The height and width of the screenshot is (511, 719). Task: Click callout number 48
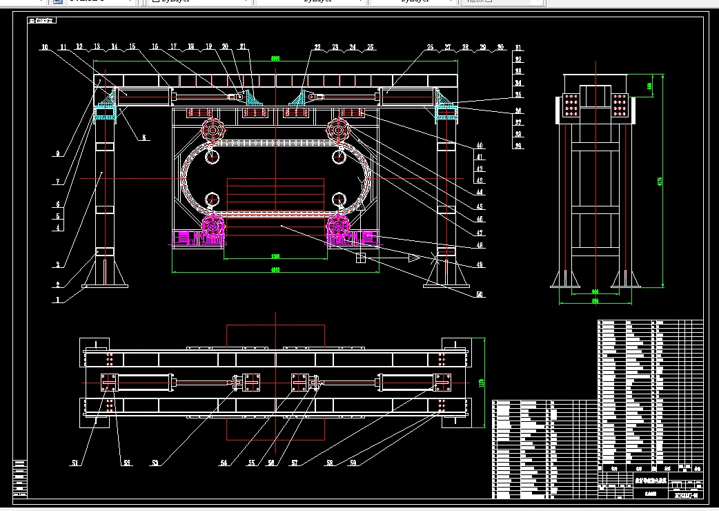[x=479, y=245]
